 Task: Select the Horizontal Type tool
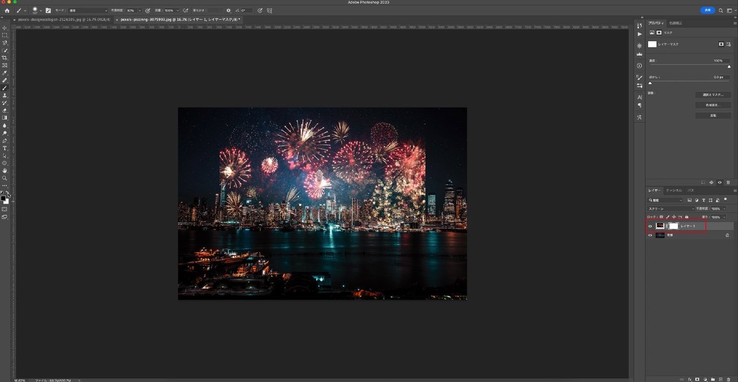5,148
